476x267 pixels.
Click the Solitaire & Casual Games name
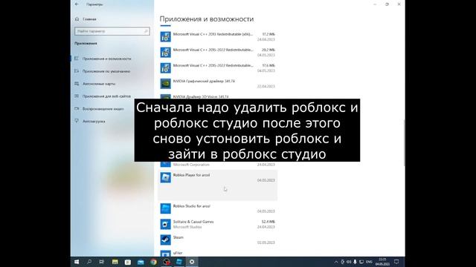(x=193, y=222)
